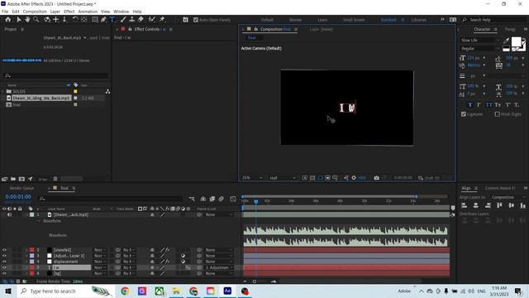Uncheck the Ligatures checkbox
529x298 pixels.
pyautogui.click(x=464, y=114)
